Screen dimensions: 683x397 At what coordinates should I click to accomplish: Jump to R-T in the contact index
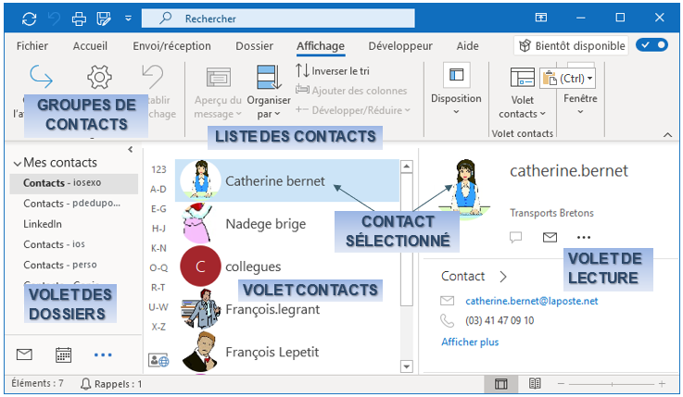click(x=158, y=288)
